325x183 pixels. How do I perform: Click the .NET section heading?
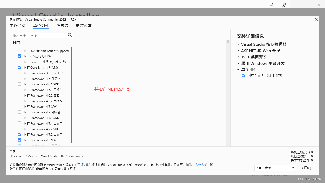[16, 43]
